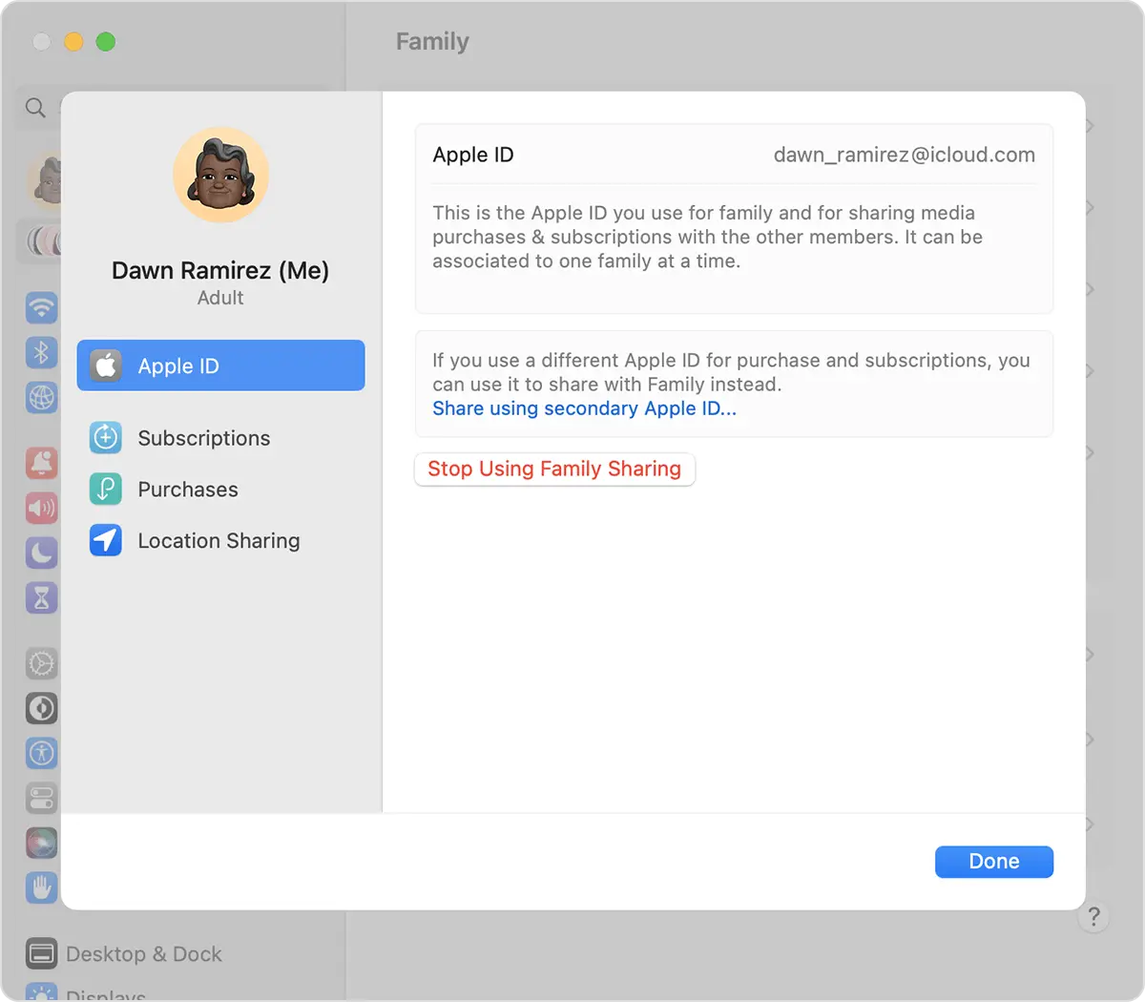Screen dimensions: 1145x1002
Task: Click description starting "This is the Apple ID"
Action: (x=707, y=237)
